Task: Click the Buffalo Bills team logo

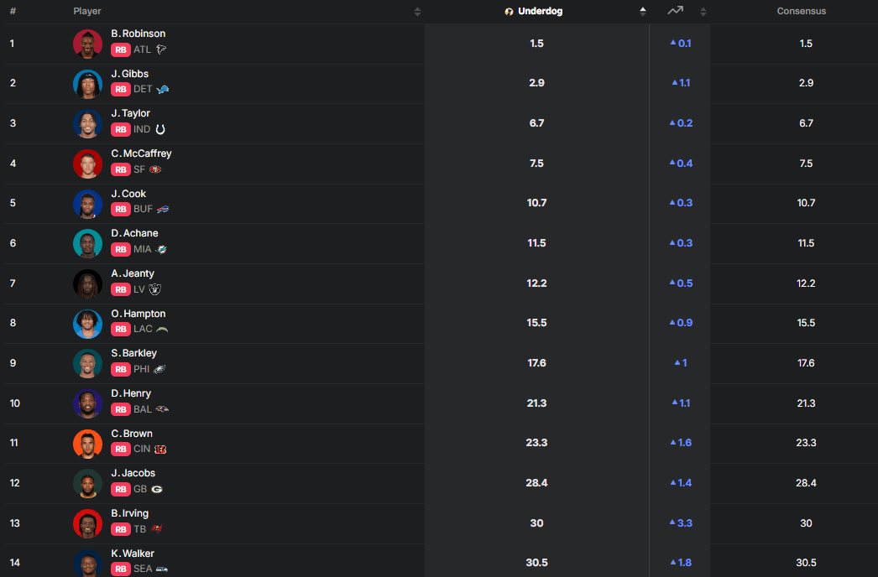Action: click(164, 210)
